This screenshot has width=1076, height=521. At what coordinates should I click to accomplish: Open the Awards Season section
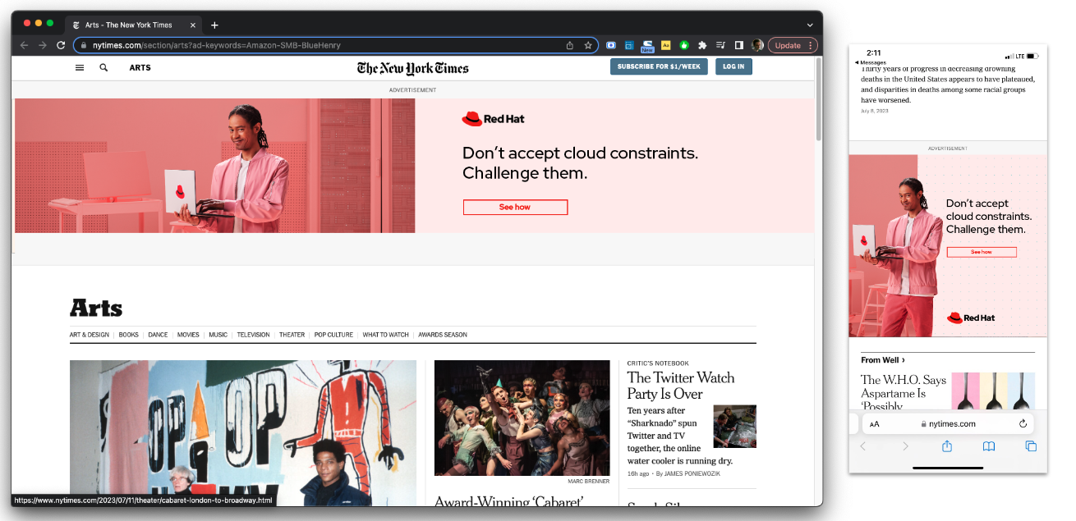[443, 335]
